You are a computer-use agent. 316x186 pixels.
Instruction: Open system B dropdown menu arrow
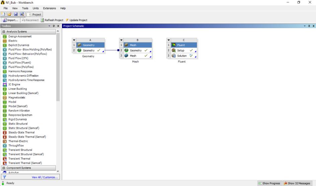[121, 40]
